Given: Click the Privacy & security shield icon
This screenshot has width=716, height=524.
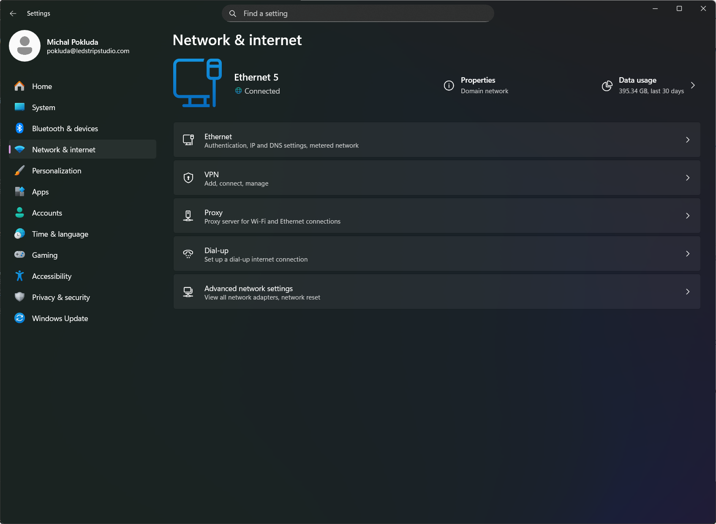Looking at the screenshot, I should click(19, 297).
